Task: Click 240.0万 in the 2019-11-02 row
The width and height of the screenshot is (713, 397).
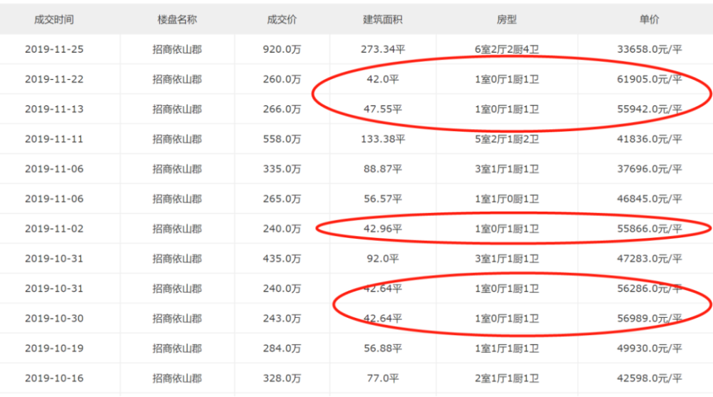Action: [x=282, y=229]
